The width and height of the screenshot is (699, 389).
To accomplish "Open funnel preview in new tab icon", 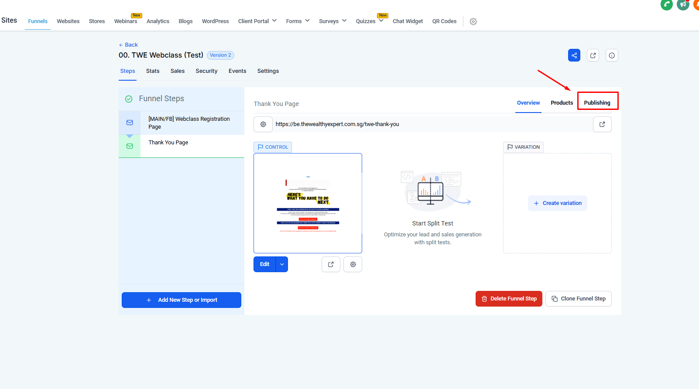I will point(593,55).
